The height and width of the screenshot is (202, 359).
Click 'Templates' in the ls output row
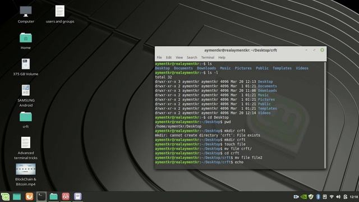tap(282, 68)
